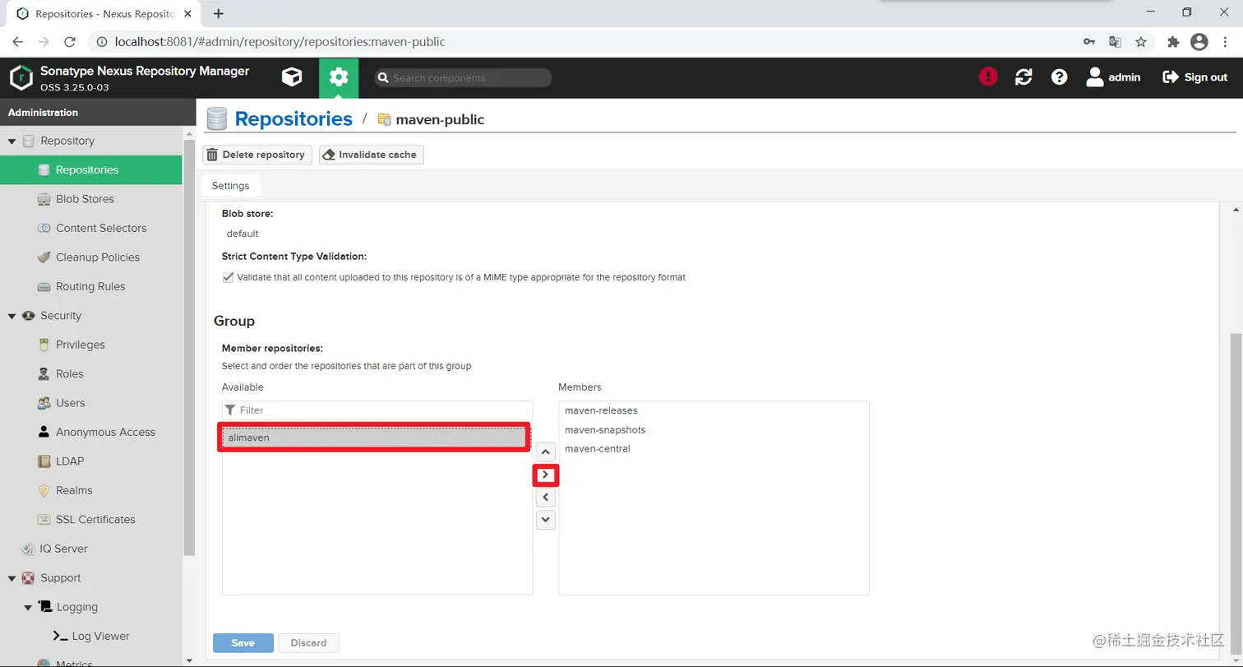This screenshot has height=667, width=1243.
Task: Bookmark the page with star icon
Action: tap(1141, 41)
